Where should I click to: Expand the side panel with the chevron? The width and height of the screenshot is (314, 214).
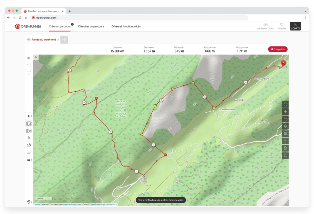pyautogui.click(x=36, y=57)
